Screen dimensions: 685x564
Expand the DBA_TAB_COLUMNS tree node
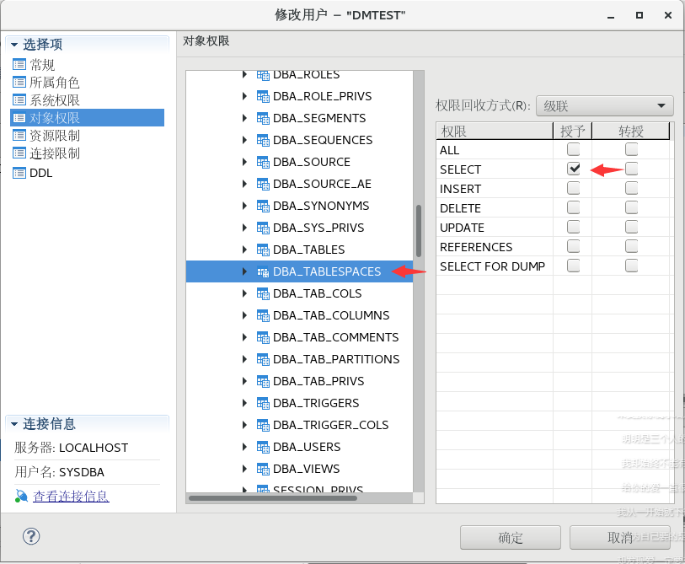click(x=244, y=315)
